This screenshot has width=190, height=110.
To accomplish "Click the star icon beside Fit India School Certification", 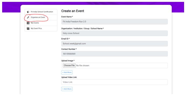I will (x=28, y=12).
